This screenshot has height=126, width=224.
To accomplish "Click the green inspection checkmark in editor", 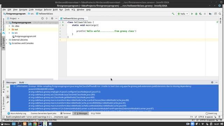I will [x=217, y=22].
